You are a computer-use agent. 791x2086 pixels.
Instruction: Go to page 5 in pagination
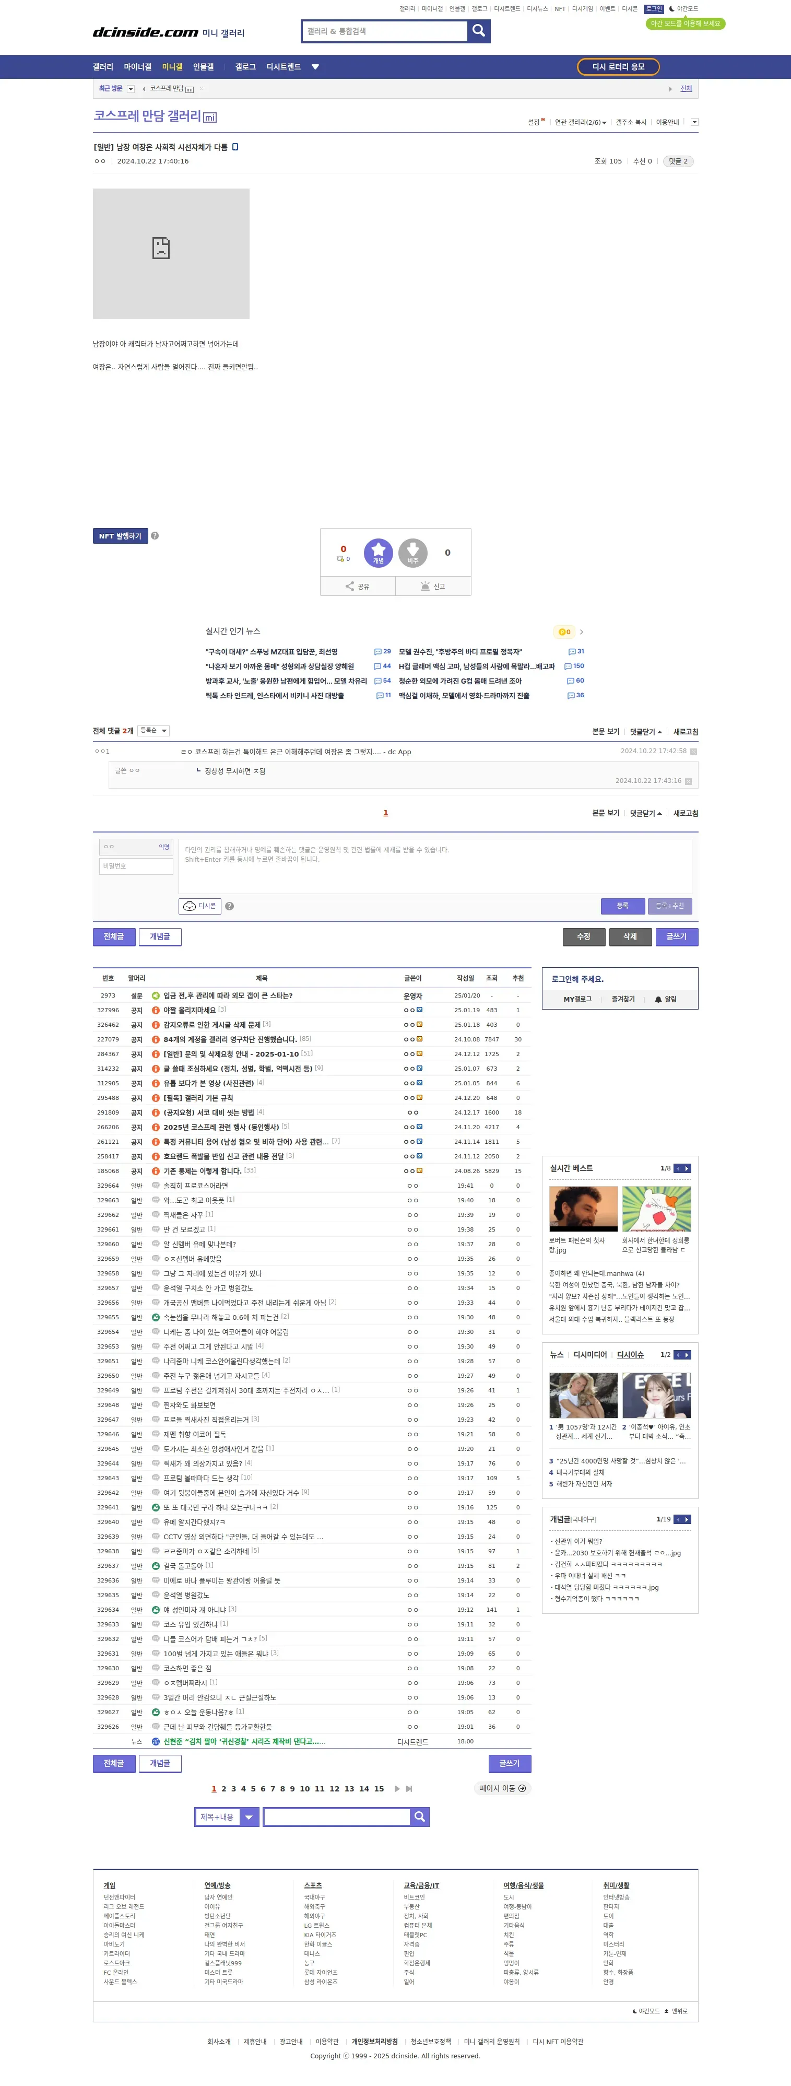253,1788
